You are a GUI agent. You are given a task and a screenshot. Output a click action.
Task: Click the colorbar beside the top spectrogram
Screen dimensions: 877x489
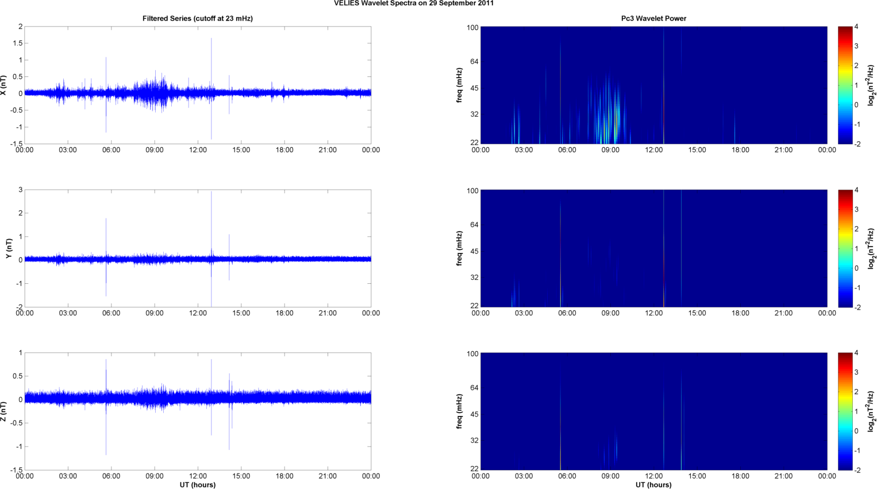845,85
